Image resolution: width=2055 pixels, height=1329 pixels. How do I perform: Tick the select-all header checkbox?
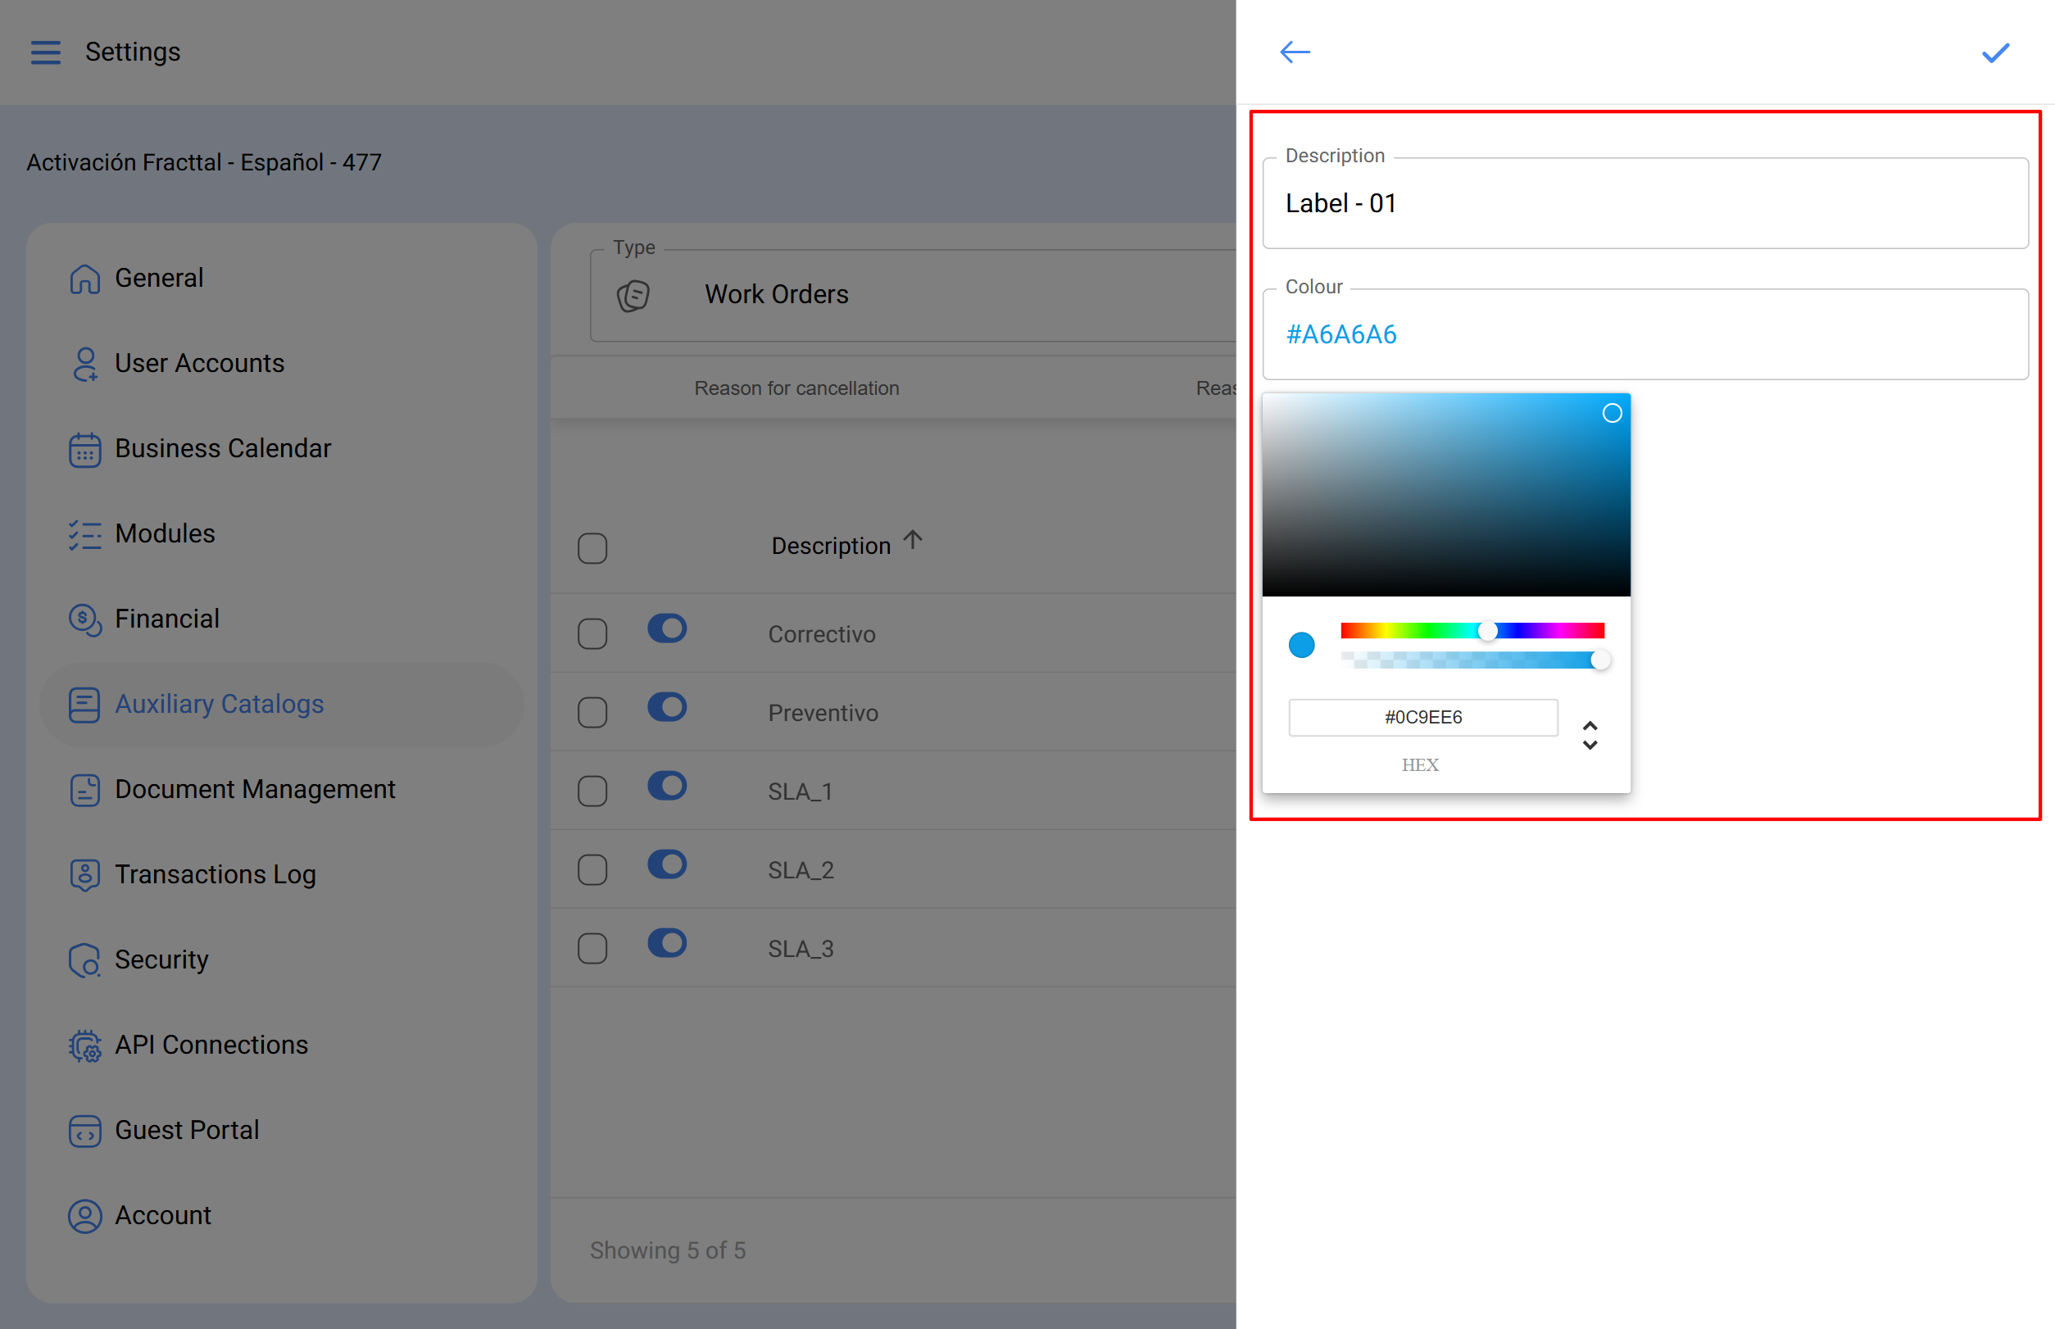(592, 548)
